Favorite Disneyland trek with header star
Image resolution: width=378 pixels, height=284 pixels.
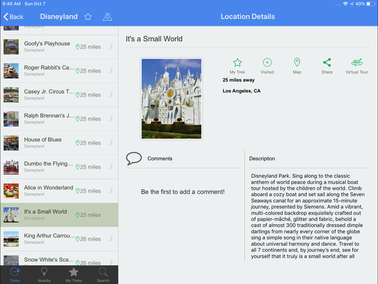click(88, 17)
